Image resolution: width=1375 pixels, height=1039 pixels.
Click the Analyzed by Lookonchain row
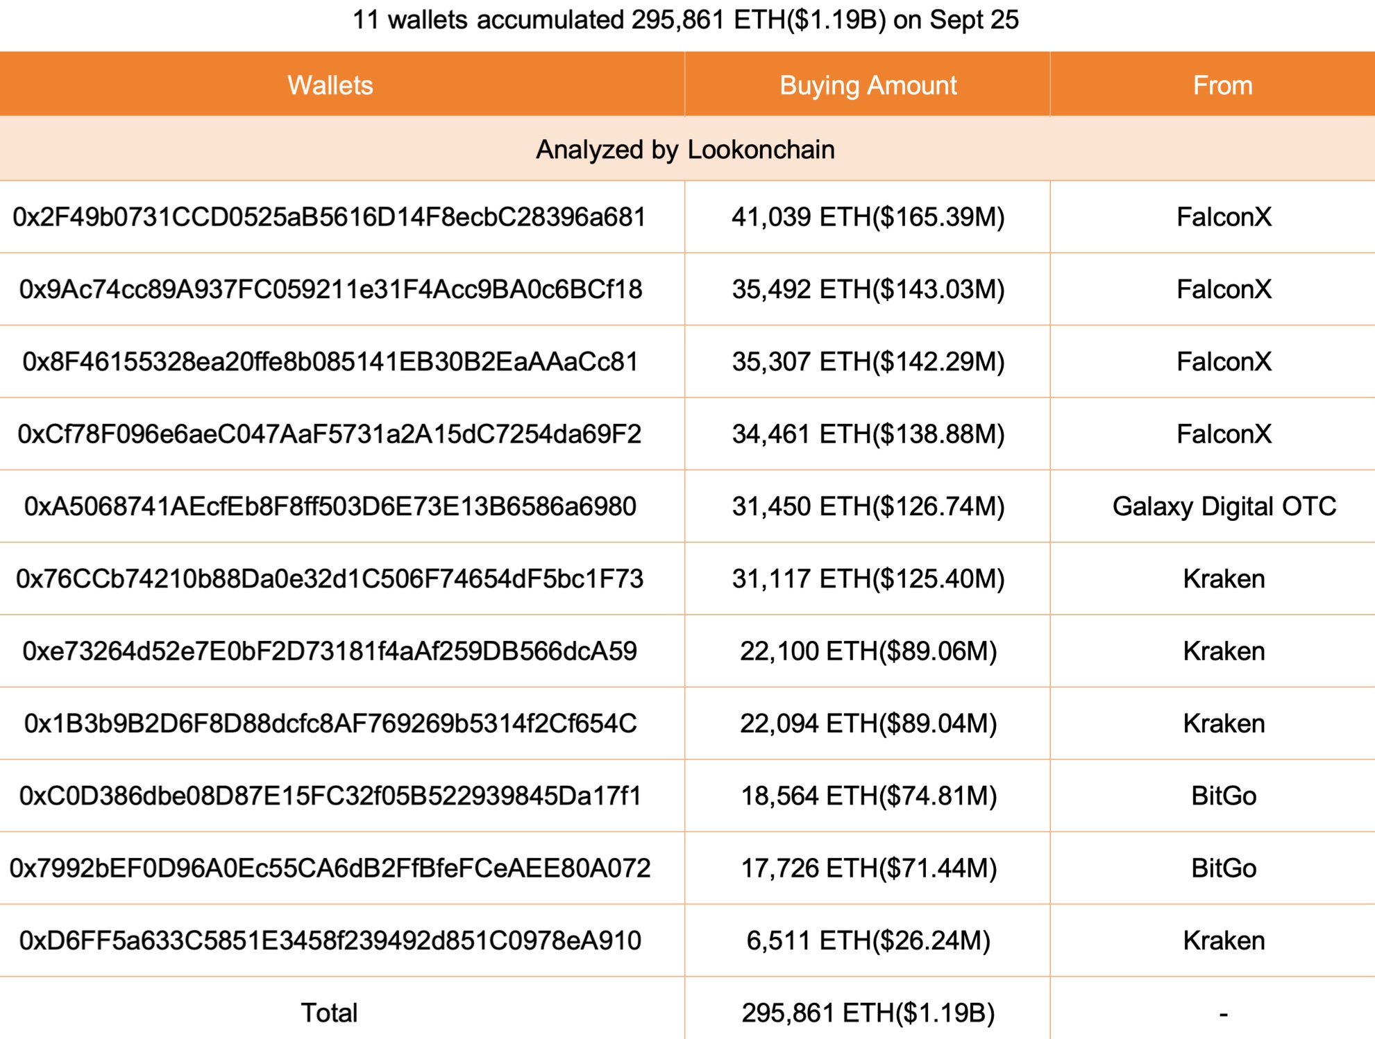(x=686, y=150)
